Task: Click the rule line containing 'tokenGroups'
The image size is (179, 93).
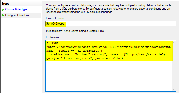Action: (x=86, y=58)
